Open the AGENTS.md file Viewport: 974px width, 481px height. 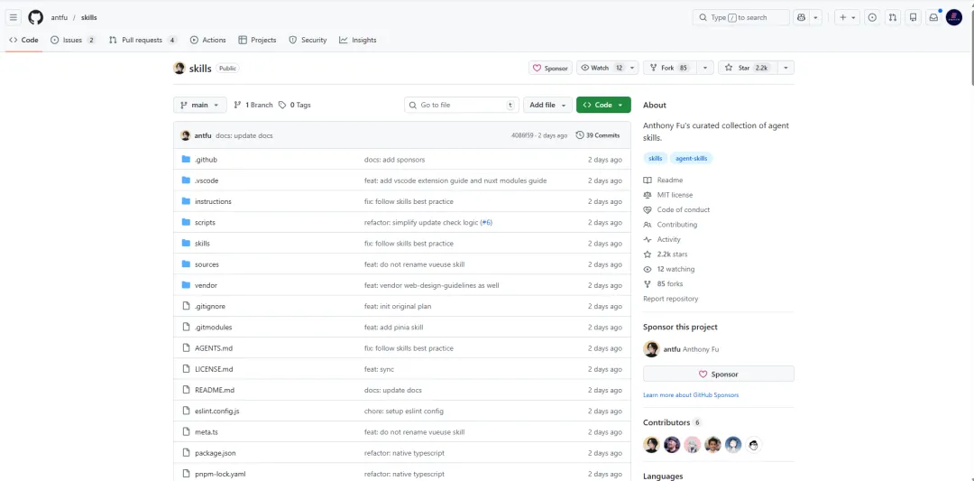(213, 348)
